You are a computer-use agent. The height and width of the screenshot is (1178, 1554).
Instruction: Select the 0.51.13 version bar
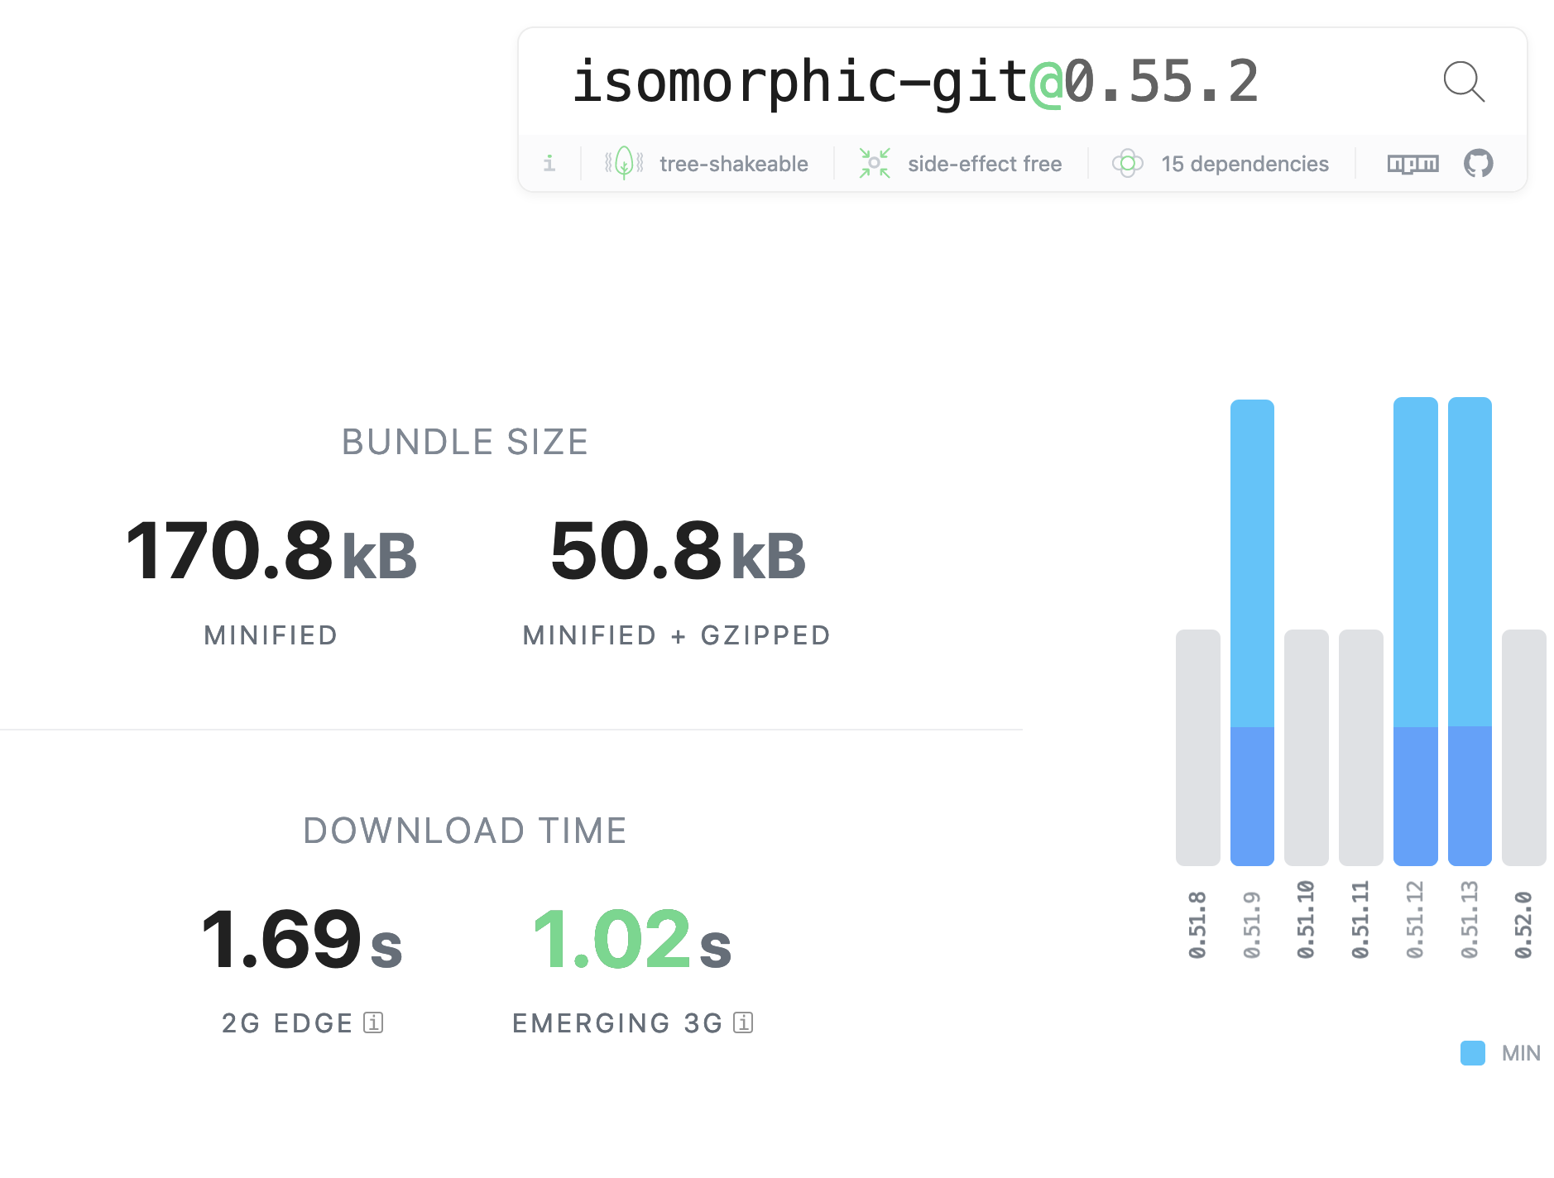pos(1470,631)
